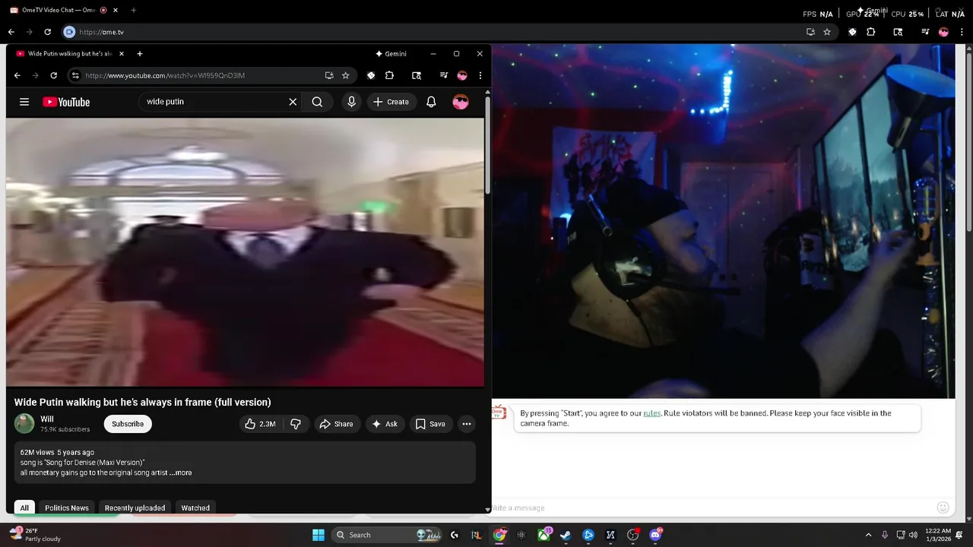The image size is (973, 547).
Task: Click the 'Write a message' chat field
Action: 711,507
